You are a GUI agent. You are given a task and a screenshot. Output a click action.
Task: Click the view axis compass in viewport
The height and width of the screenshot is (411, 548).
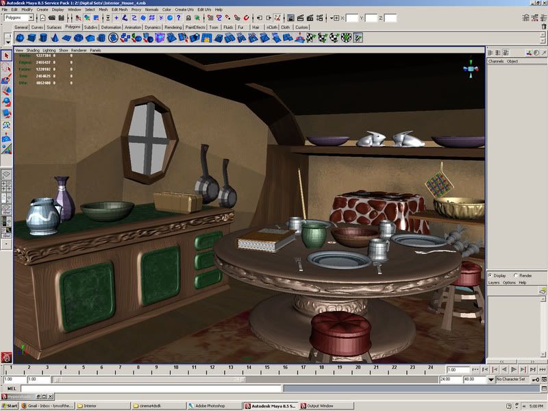coord(471,68)
